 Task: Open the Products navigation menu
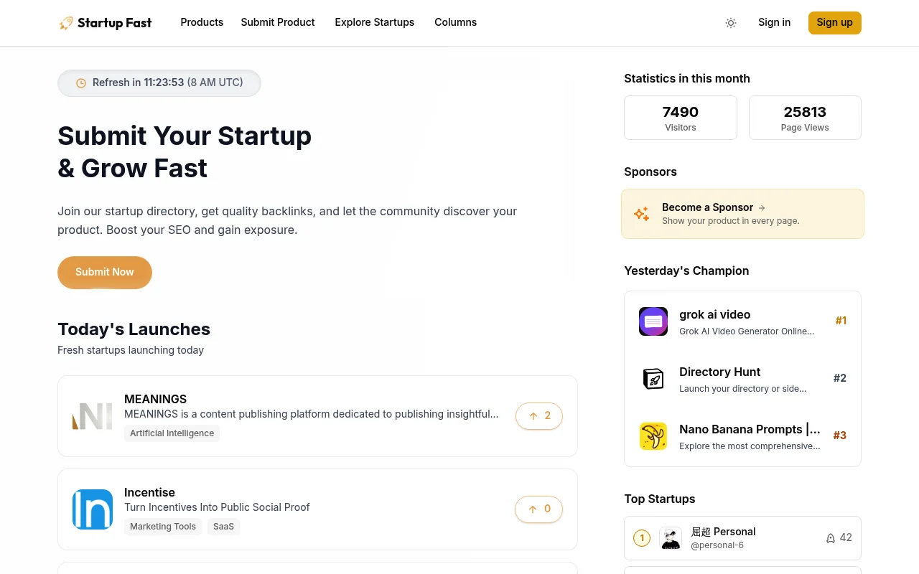(202, 22)
